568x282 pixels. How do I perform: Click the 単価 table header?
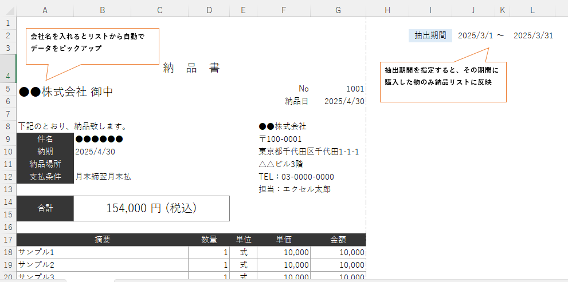tap(284, 239)
